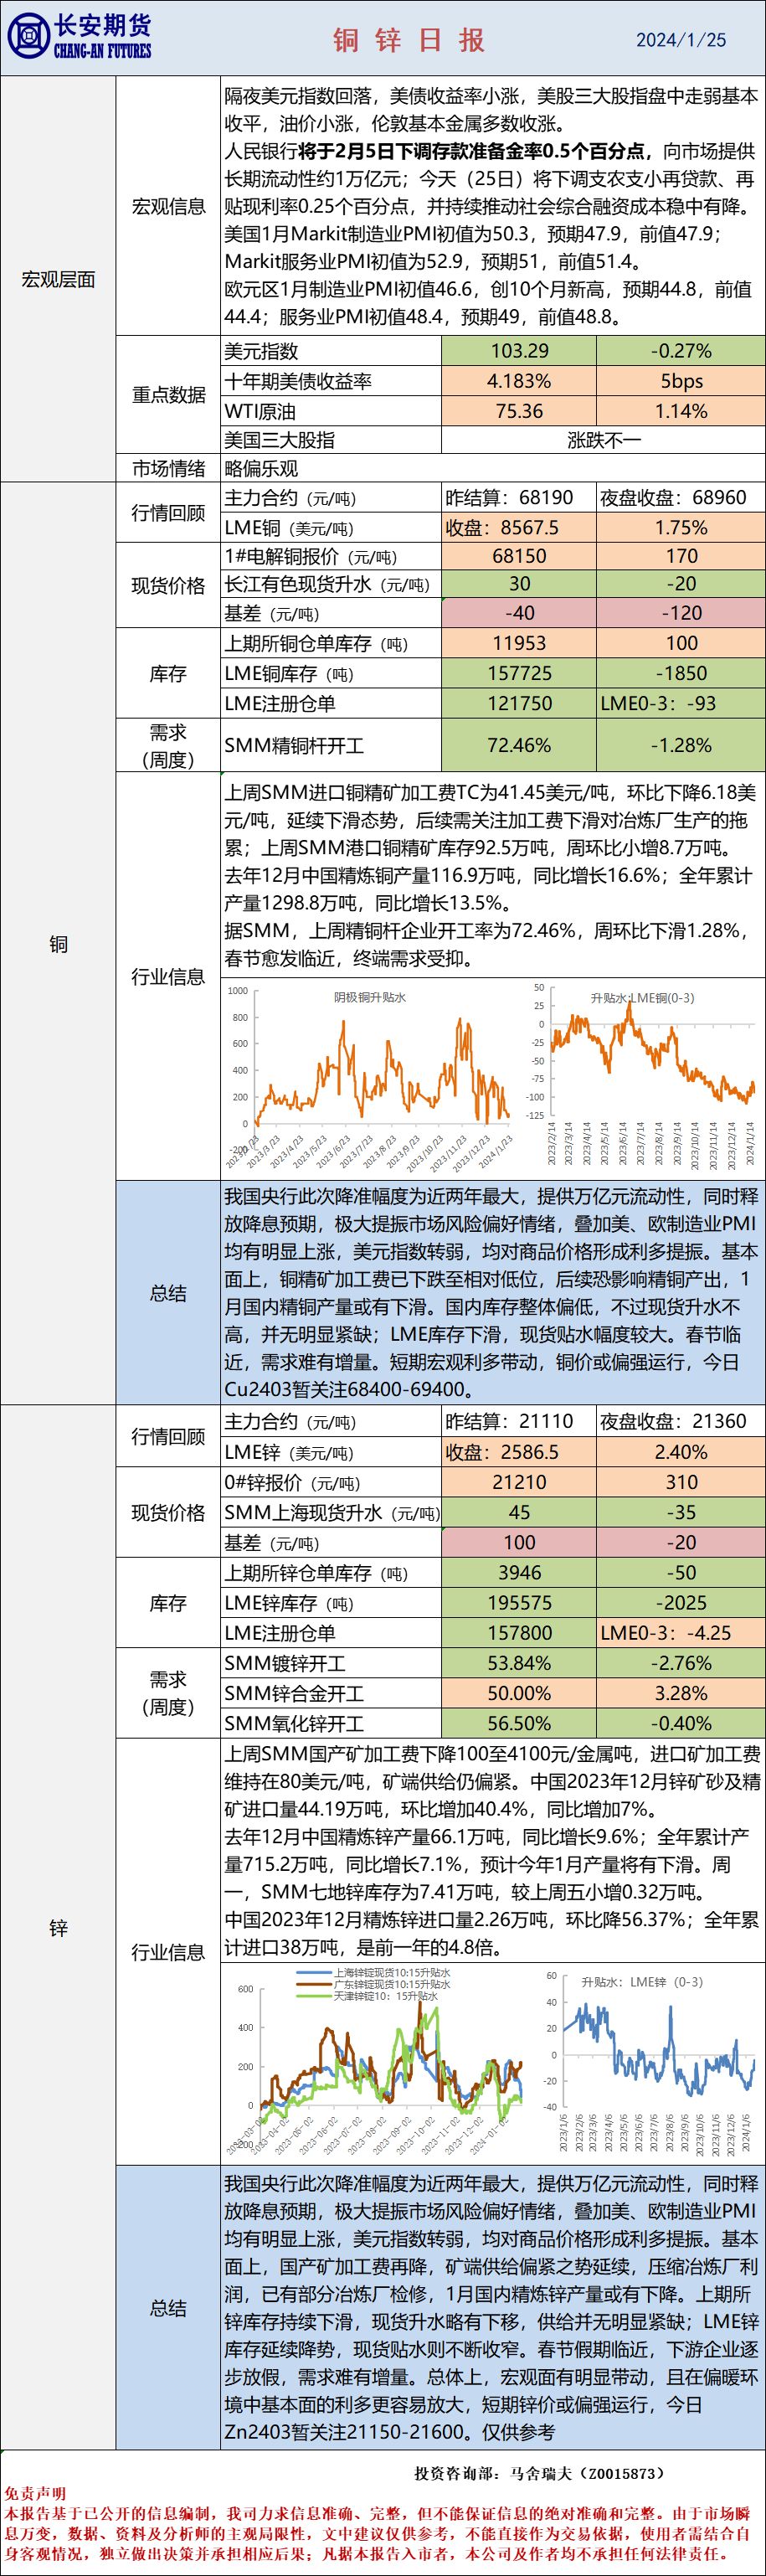Select the LME0-3：-4.25 cell
Viewport: 766px width, 2576px height.
[x=681, y=1633]
